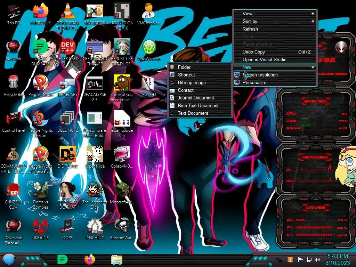Select the VM0Technic doctor icon
The width and height of the screenshot is (356, 267).
(149, 14)
